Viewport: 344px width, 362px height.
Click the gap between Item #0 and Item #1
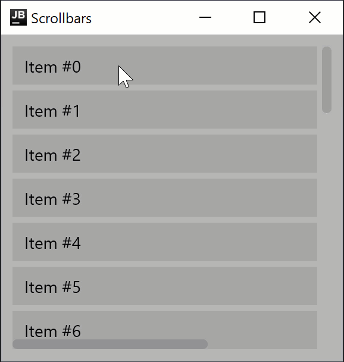tap(165, 88)
